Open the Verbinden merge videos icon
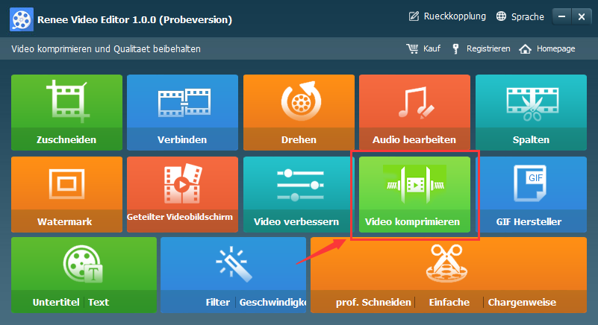 pos(184,102)
